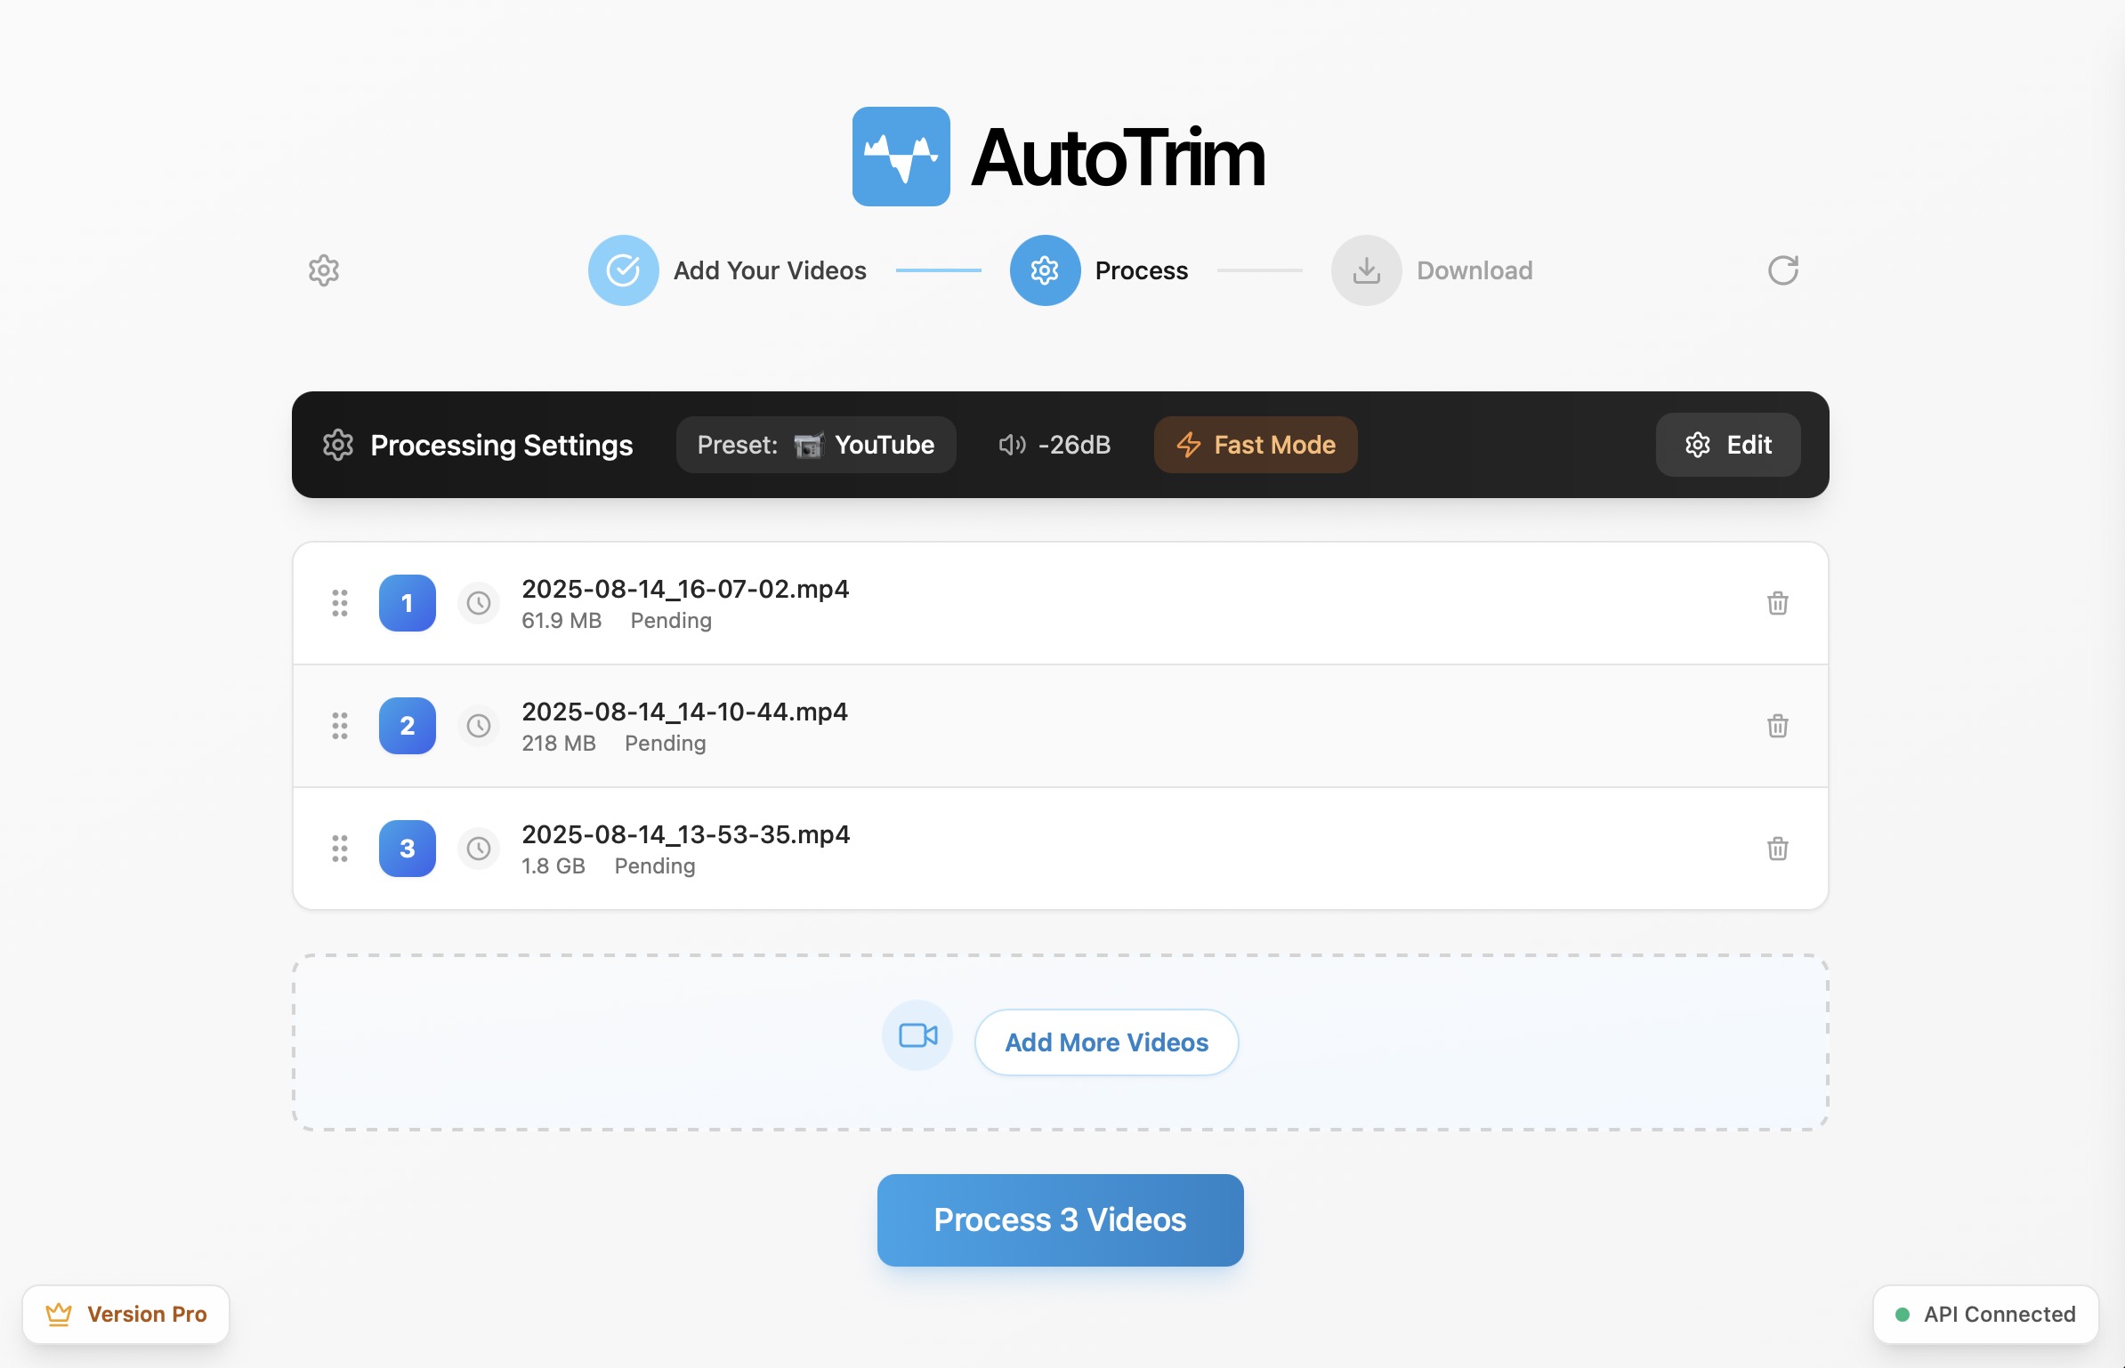Delete video 2025-08-14_14-10-44.mp4
Image resolution: width=2125 pixels, height=1368 pixels.
(x=1778, y=726)
